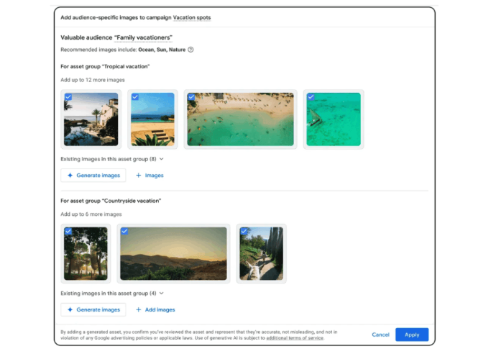The height and width of the screenshot is (354, 486).
Task: Apply the selected images
Action: tap(412, 335)
